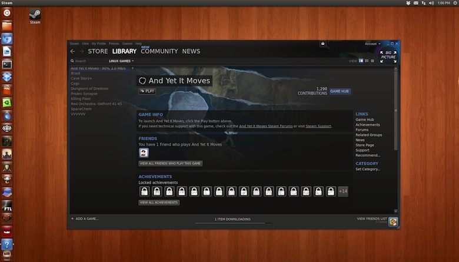Viewport: 459px width, 262px height.
Task: Switch to the Store tab
Action: tap(98, 51)
